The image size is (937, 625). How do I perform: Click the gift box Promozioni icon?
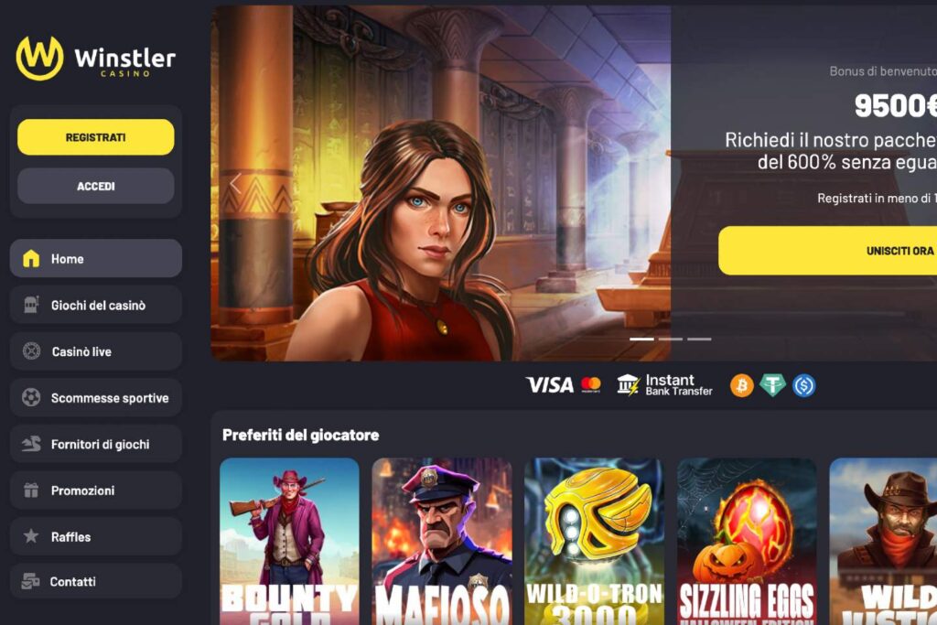pyautogui.click(x=31, y=490)
